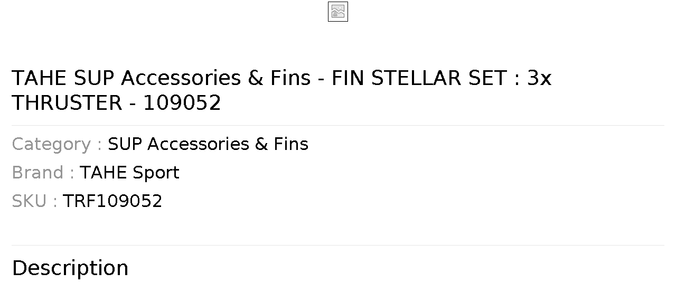676x292 pixels.
Task: Open the TAHE Sport brand link
Action: tap(129, 173)
